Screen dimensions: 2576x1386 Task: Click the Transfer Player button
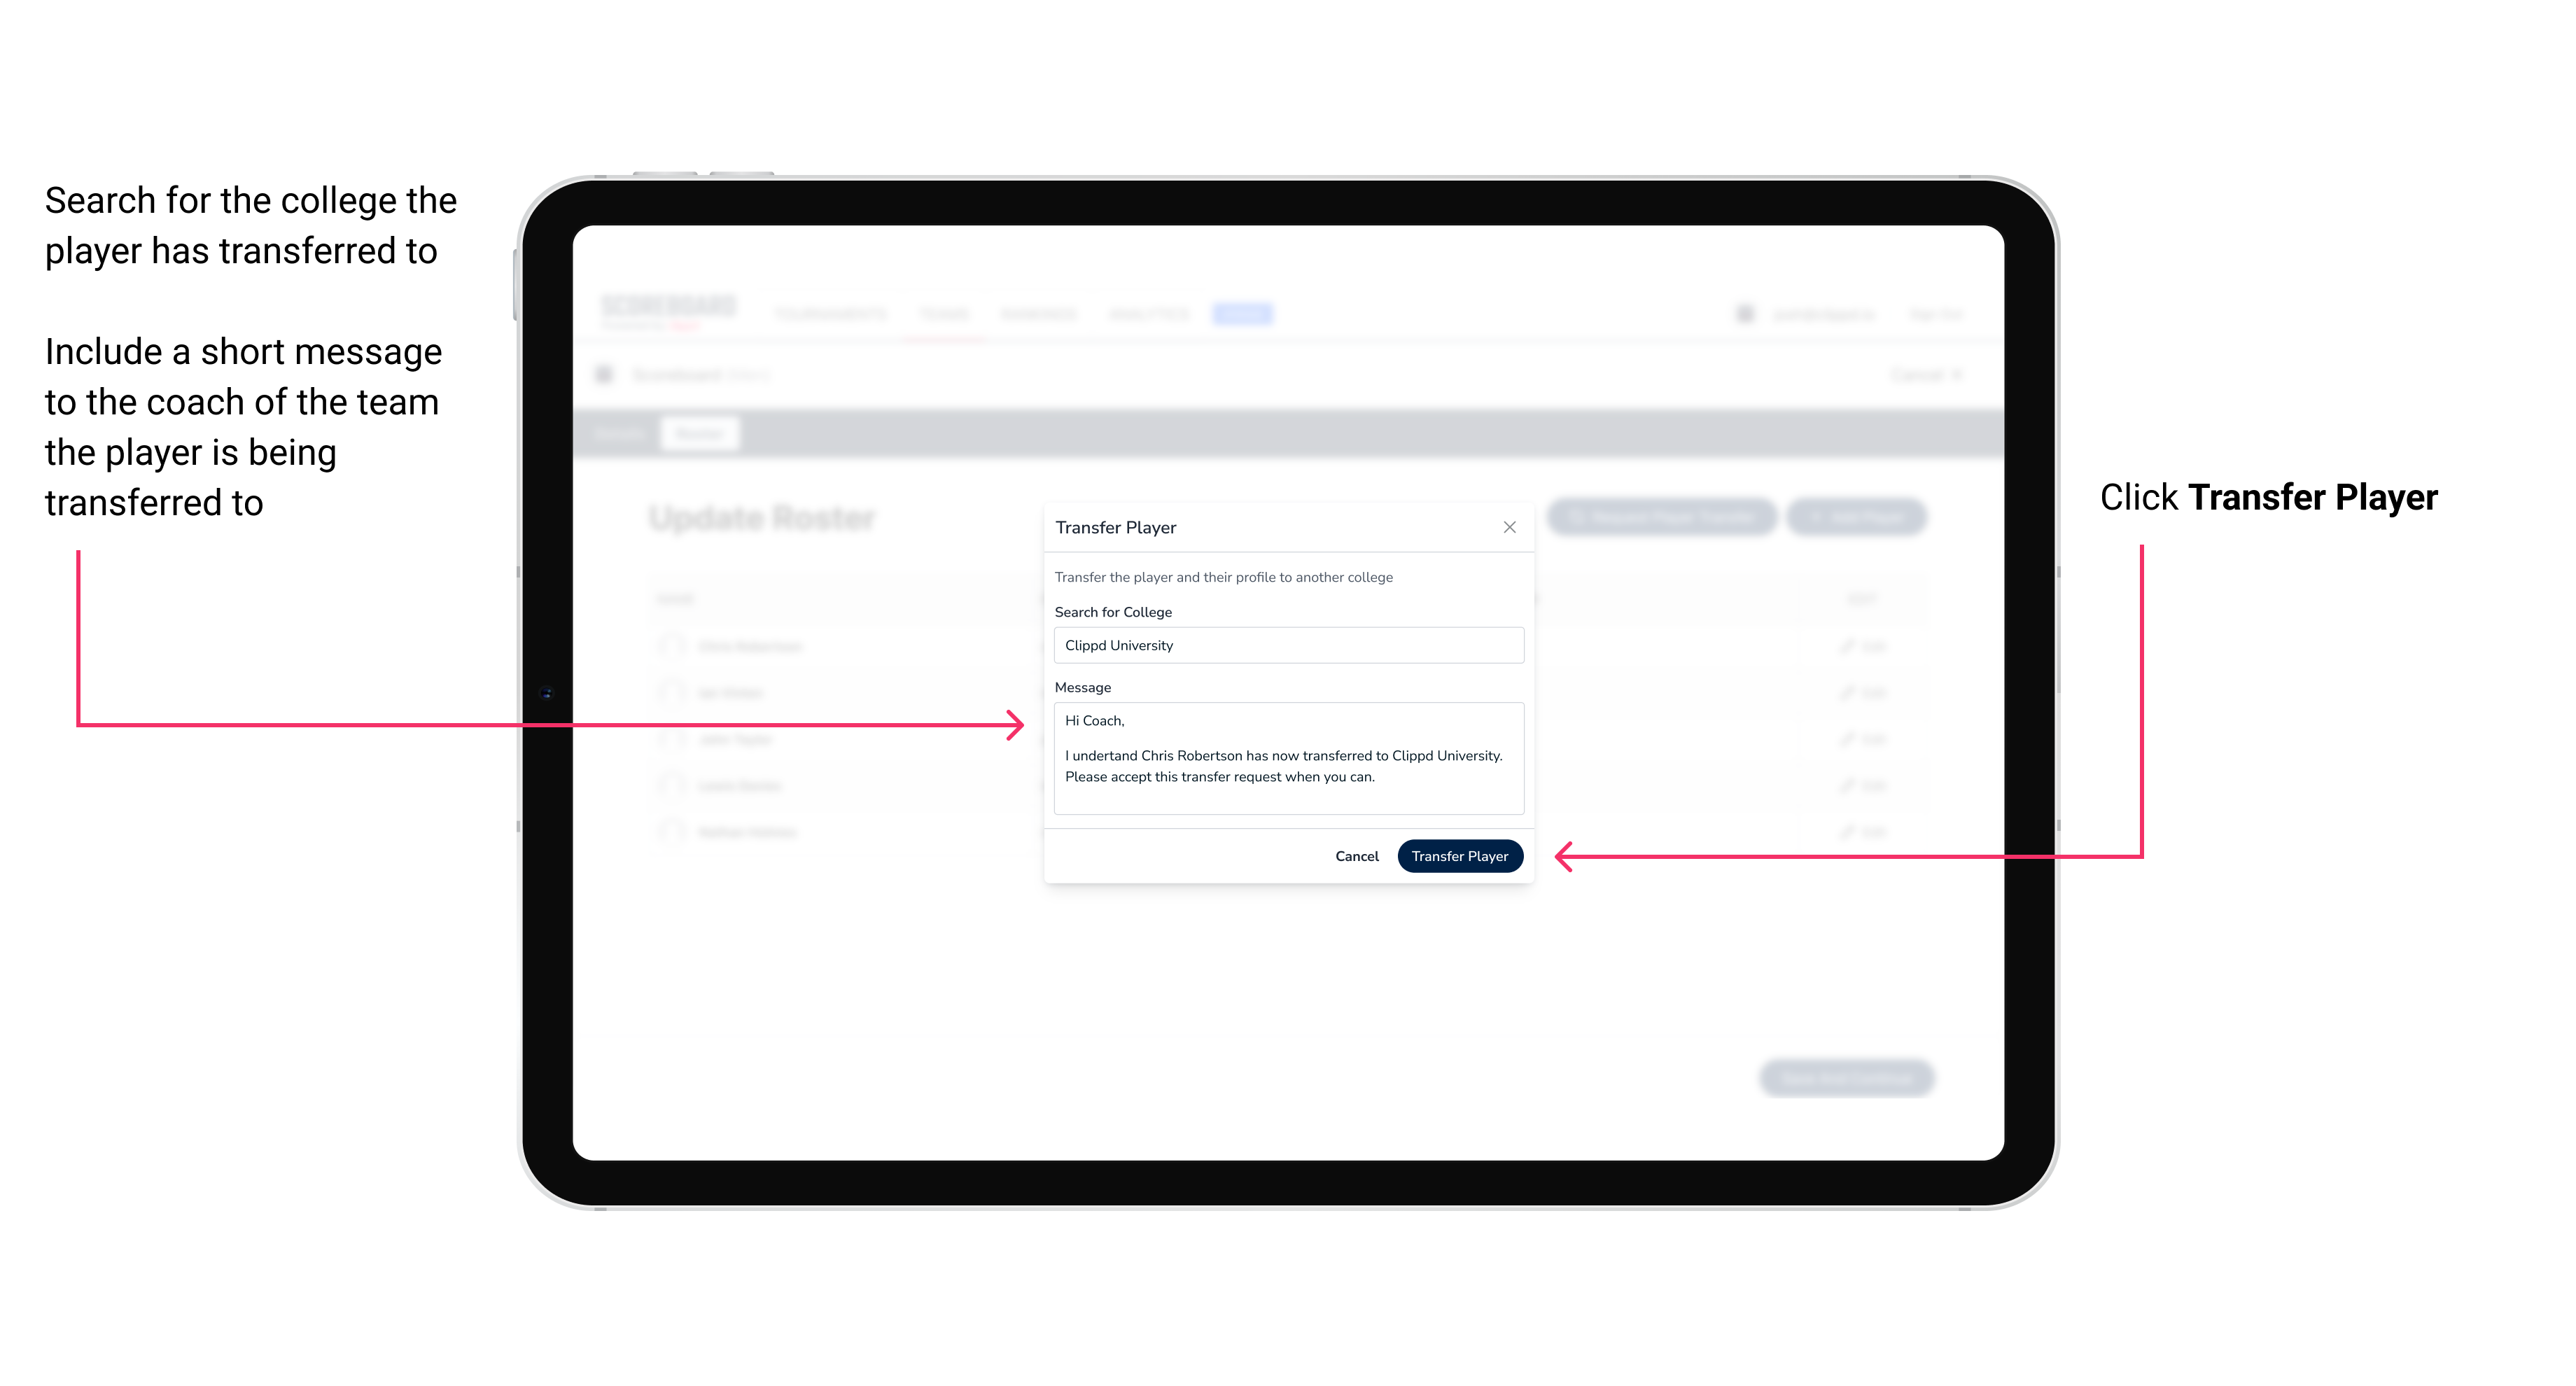[1459, 855]
